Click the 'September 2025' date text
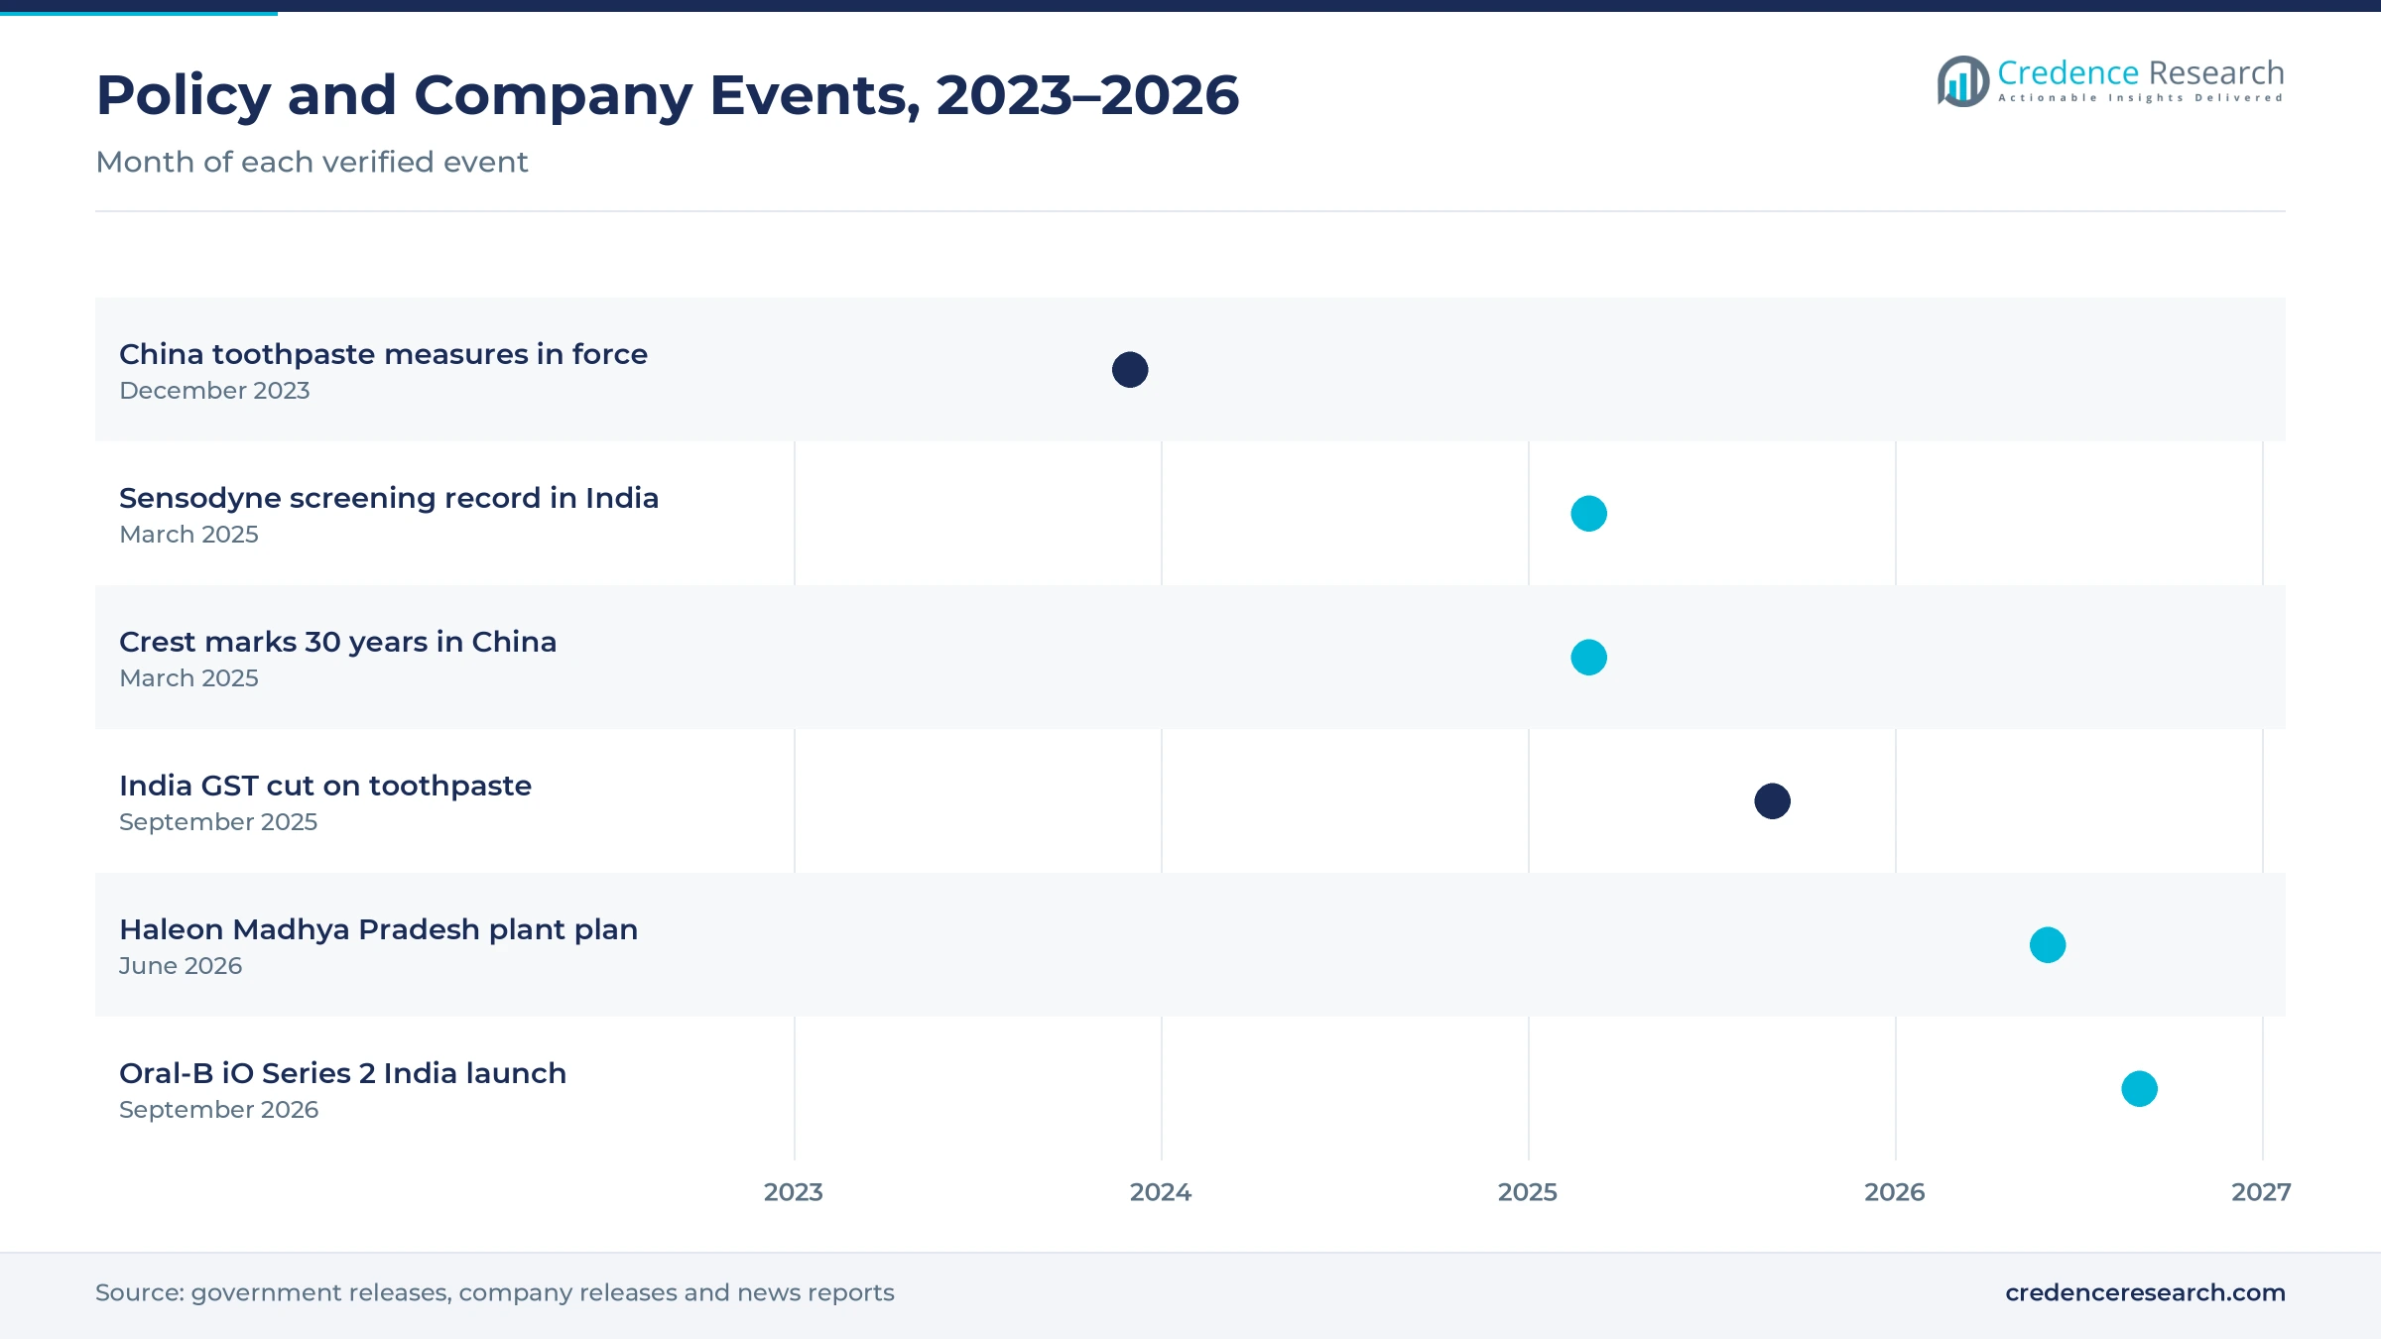This screenshot has height=1339, width=2381. point(218,822)
